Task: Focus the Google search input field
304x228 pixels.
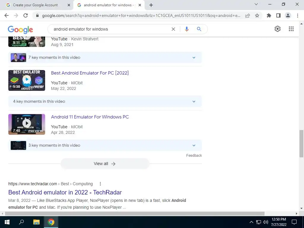Action: point(110,29)
